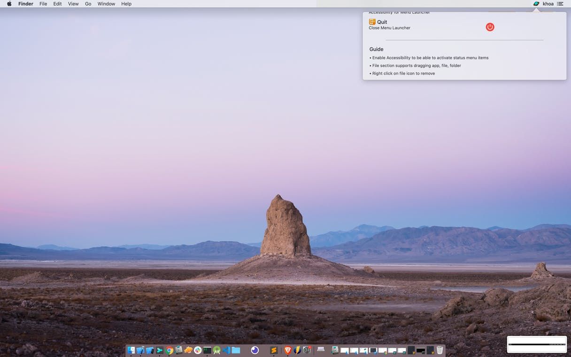Viewport: 571px width, 357px height.
Task: Open the Go menu in the menu bar
Action: point(88,4)
